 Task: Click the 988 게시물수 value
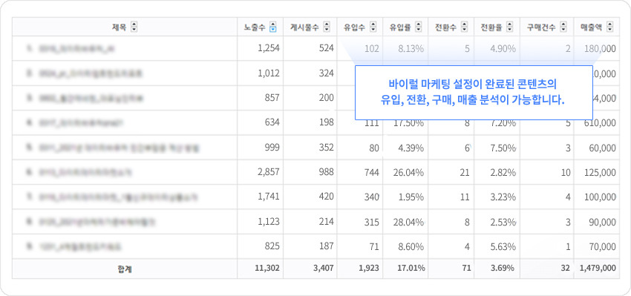(327, 172)
